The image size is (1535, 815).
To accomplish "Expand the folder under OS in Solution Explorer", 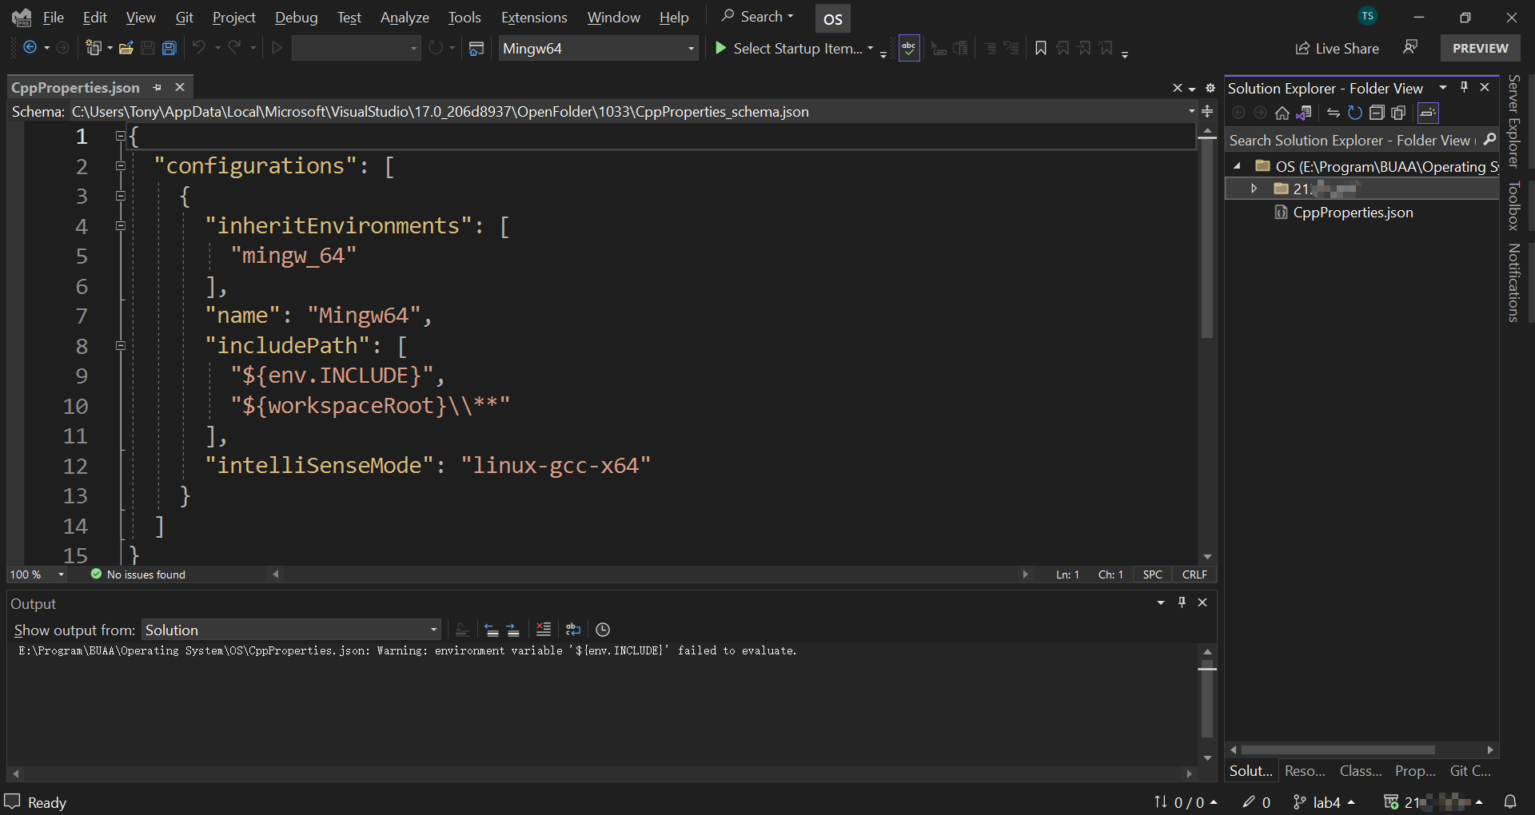I will coord(1254,189).
